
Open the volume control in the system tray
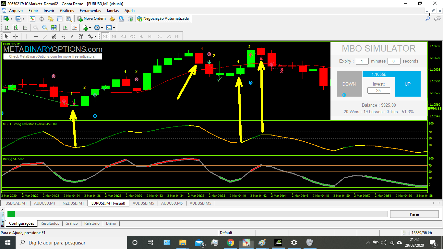coord(384,243)
